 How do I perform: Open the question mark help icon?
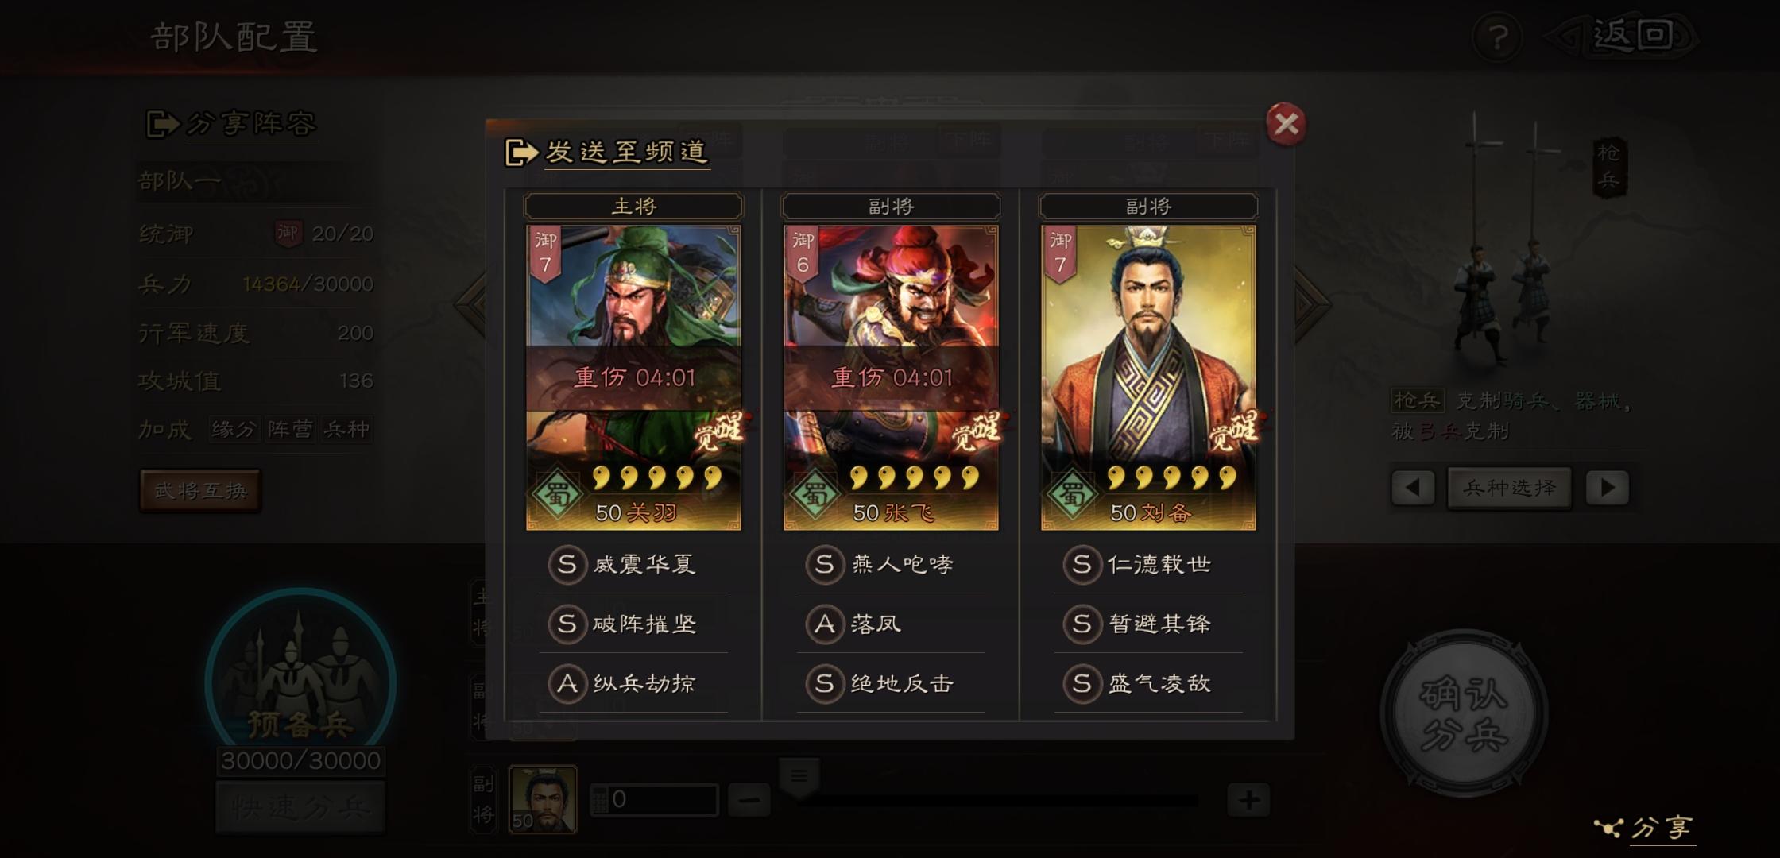pyautogui.click(x=1497, y=37)
